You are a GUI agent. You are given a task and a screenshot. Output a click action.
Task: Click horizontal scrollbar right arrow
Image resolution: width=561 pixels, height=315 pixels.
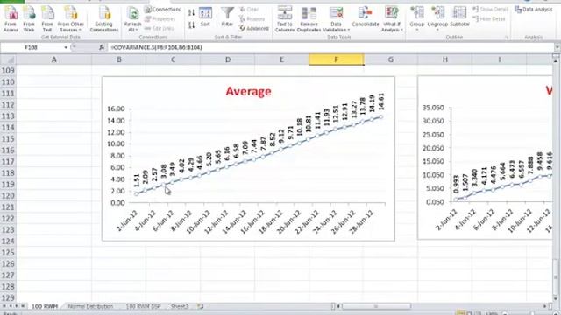pos(545,306)
